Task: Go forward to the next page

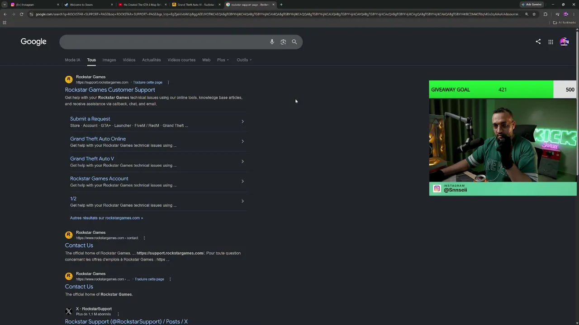Action: [13, 14]
